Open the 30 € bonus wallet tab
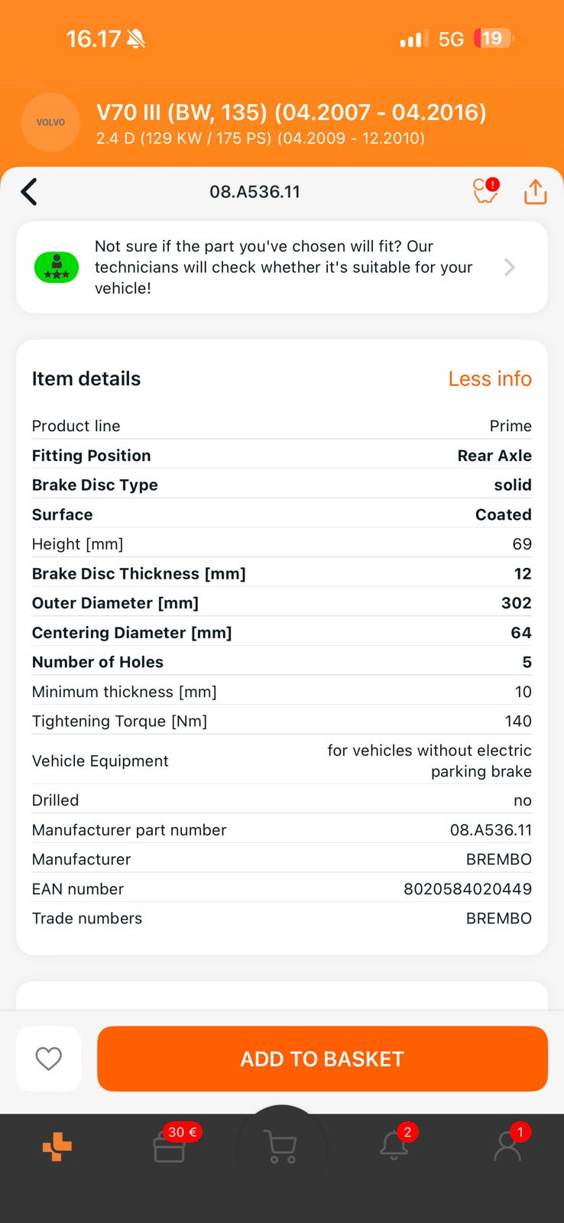This screenshot has height=1223, width=564. [170, 1147]
